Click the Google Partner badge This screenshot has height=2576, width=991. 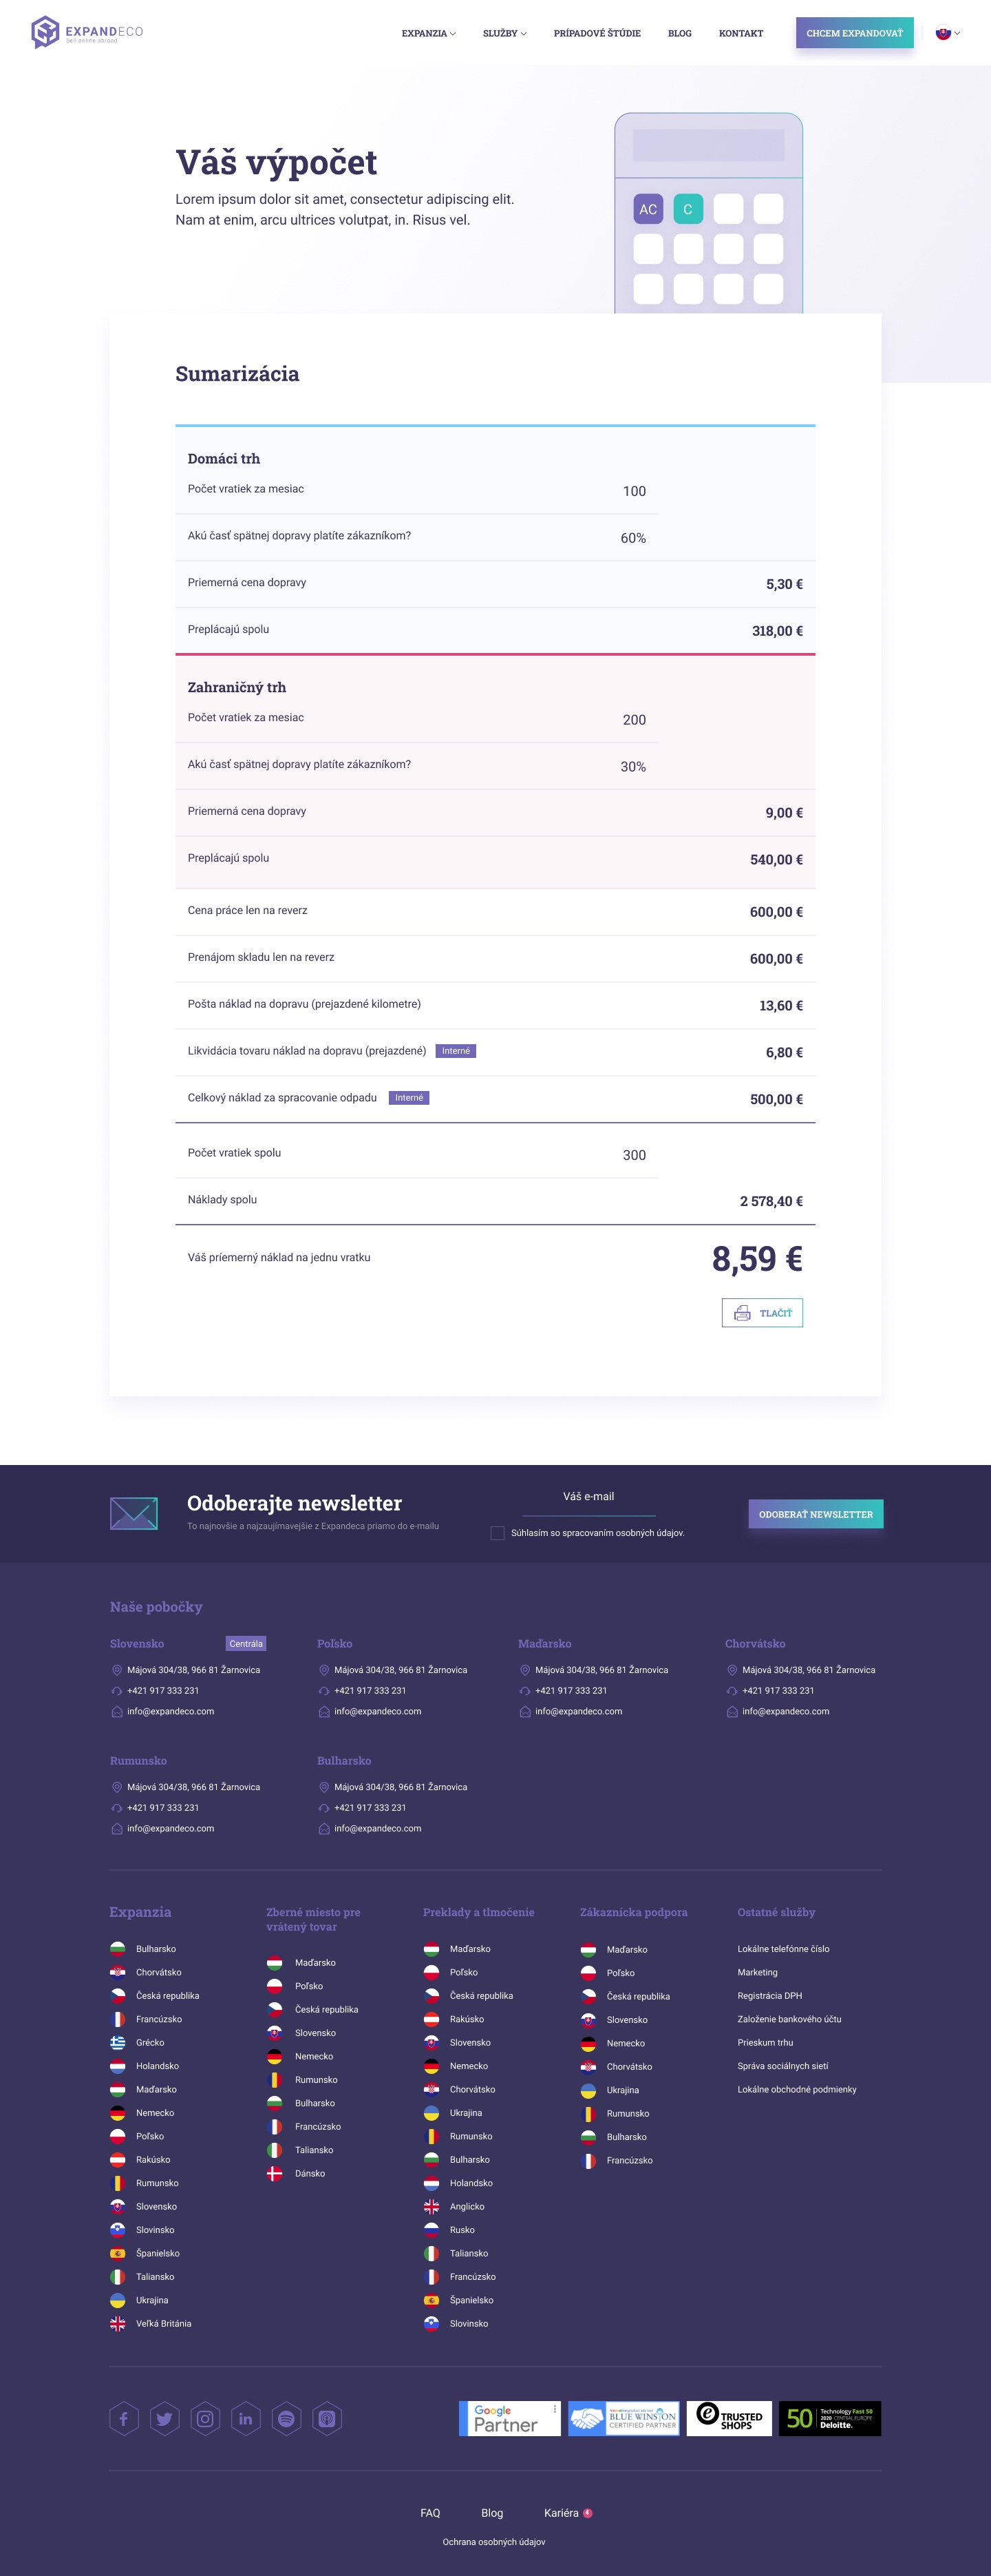click(x=509, y=2418)
